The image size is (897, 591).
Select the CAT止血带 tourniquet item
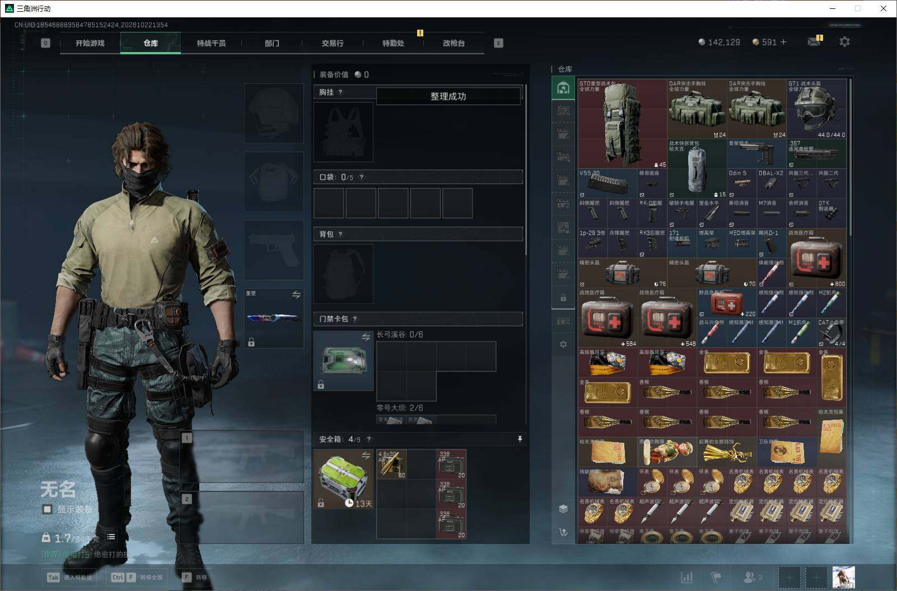pyautogui.click(x=831, y=333)
